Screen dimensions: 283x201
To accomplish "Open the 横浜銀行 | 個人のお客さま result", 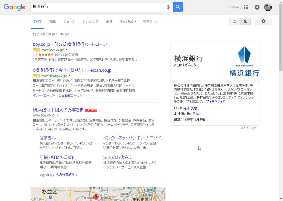I will coord(58,110).
